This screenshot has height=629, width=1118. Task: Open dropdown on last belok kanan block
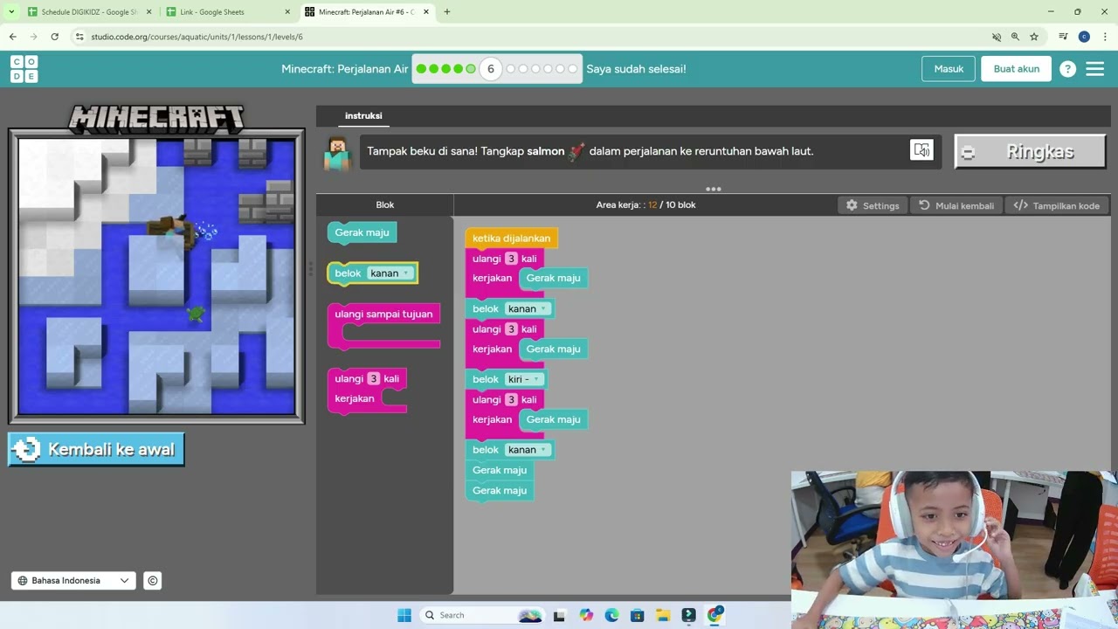528,450
